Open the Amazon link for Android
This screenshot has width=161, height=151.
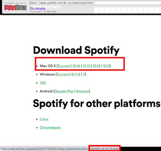82,91
